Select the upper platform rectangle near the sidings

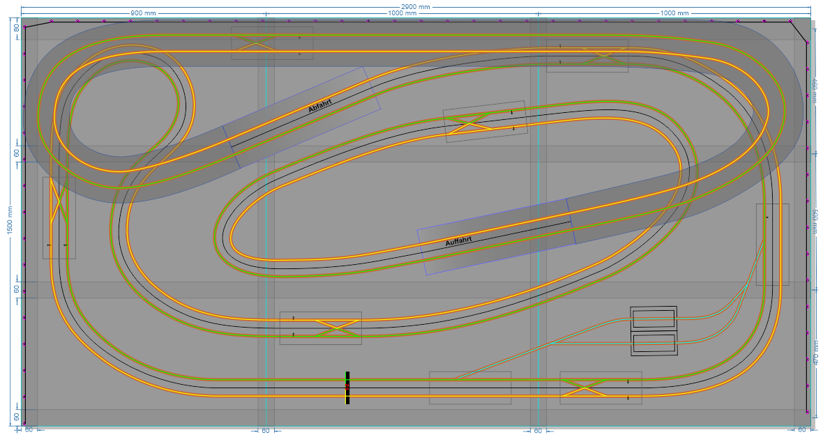654,319
